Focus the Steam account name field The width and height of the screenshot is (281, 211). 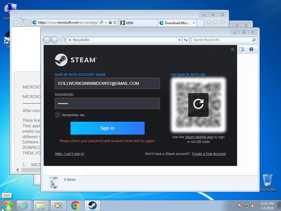click(x=107, y=83)
